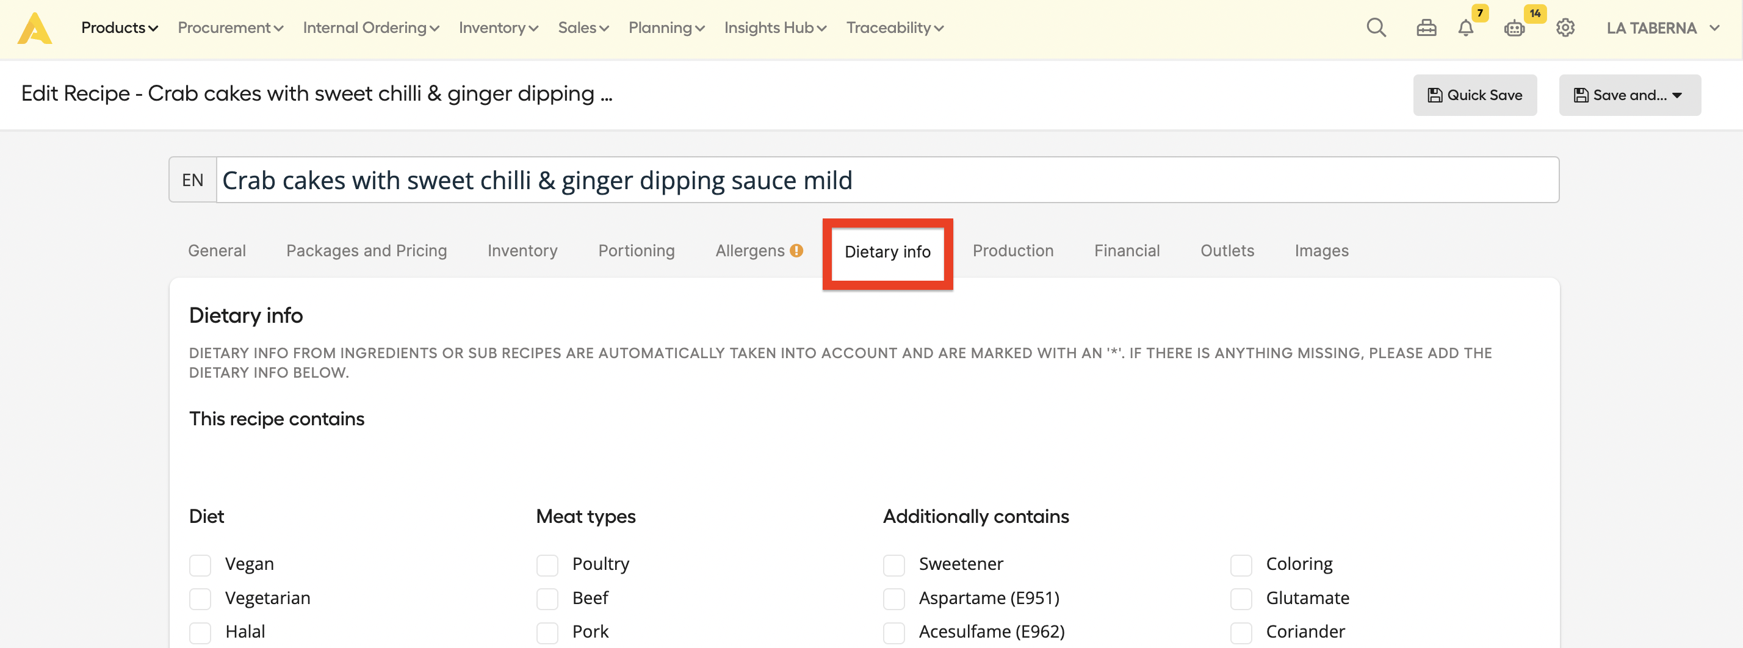The height and width of the screenshot is (648, 1743).
Task: Open notifications bell icon
Action: pos(1465,27)
